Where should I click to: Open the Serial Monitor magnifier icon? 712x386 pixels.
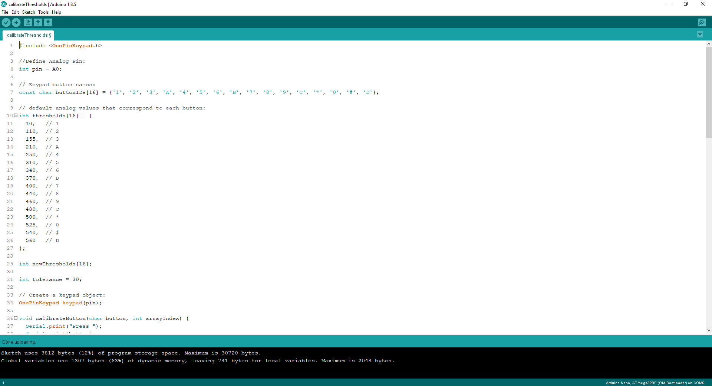[x=702, y=23]
